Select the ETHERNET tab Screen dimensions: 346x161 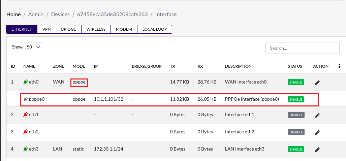(x=22, y=29)
